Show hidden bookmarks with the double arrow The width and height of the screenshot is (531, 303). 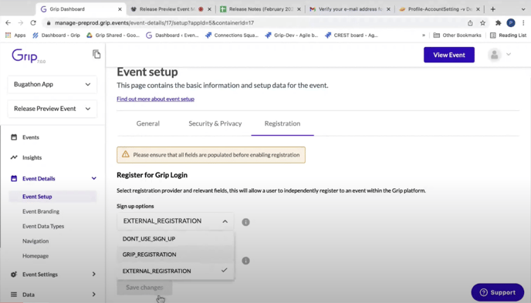[x=423, y=35]
